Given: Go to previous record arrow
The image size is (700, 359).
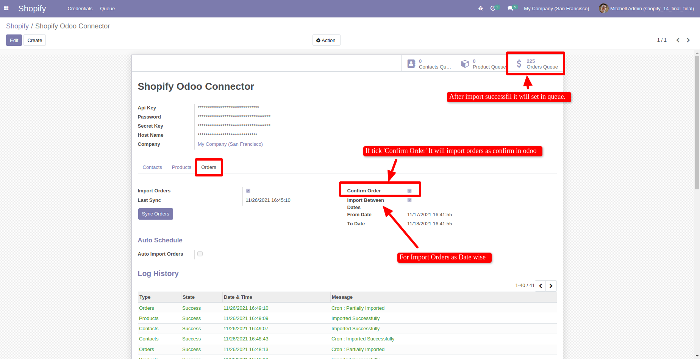Looking at the screenshot, I should [678, 40].
